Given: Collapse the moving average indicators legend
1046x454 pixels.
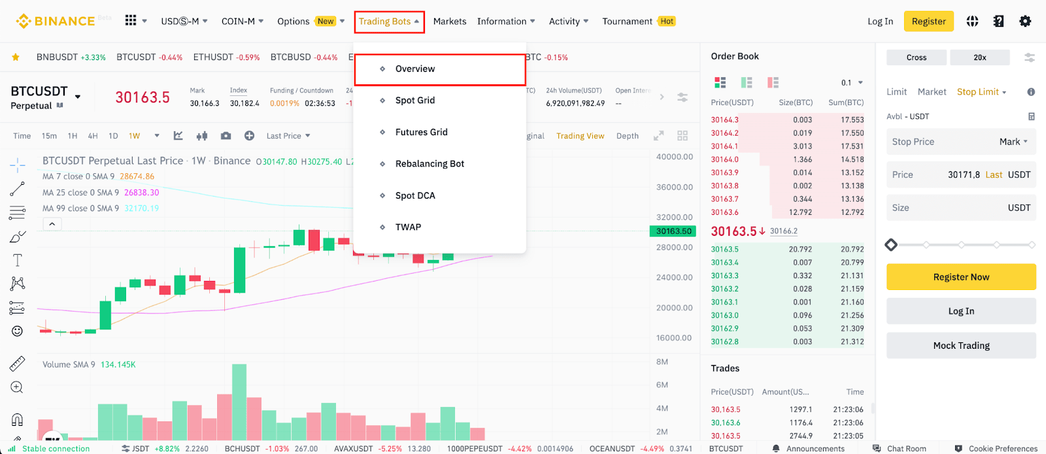Looking at the screenshot, I should 52,224.
